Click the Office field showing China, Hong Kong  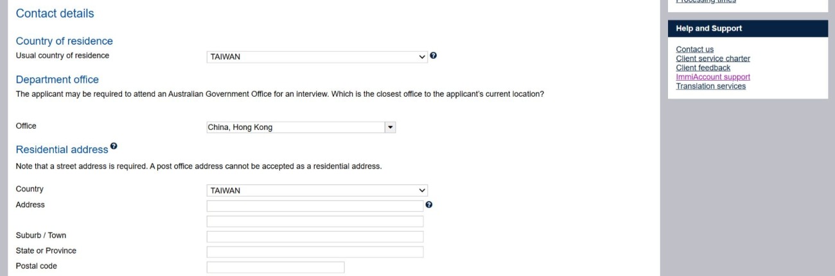click(x=295, y=127)
